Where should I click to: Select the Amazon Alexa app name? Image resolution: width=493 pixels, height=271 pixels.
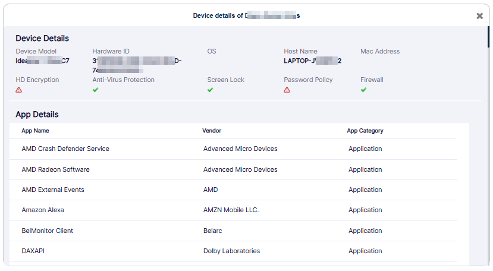click(x=43, y=210)
